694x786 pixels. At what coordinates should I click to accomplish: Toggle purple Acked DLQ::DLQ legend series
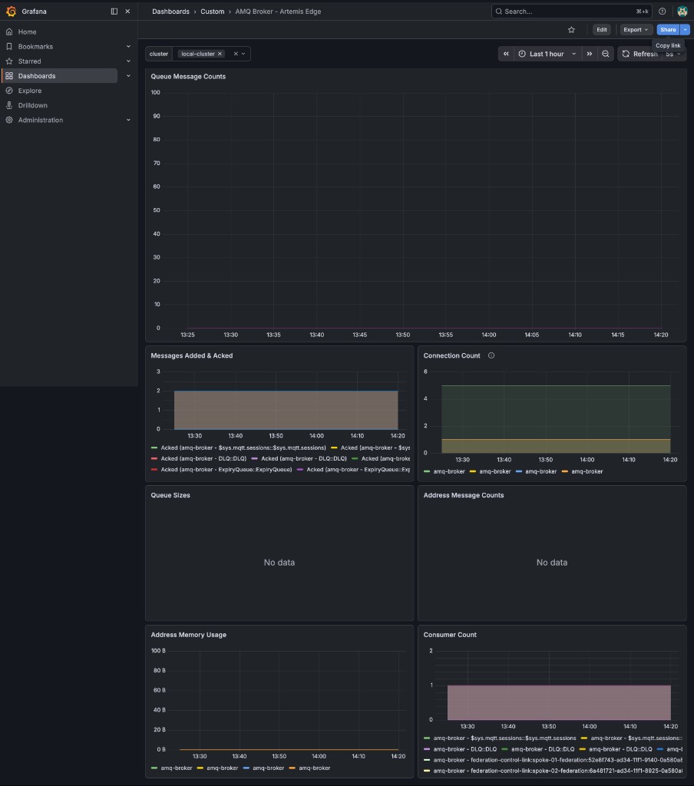coord(304,459)
